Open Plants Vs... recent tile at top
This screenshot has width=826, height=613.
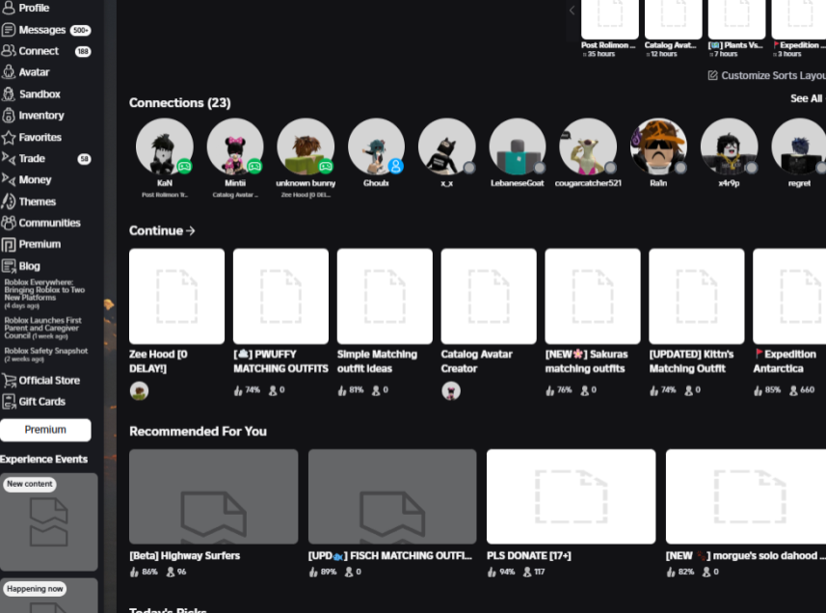[x=736, y=20]
